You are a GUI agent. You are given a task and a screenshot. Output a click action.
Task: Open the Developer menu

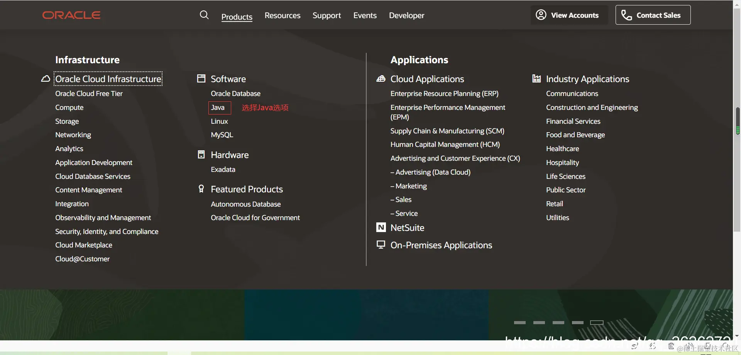point(407,15)
